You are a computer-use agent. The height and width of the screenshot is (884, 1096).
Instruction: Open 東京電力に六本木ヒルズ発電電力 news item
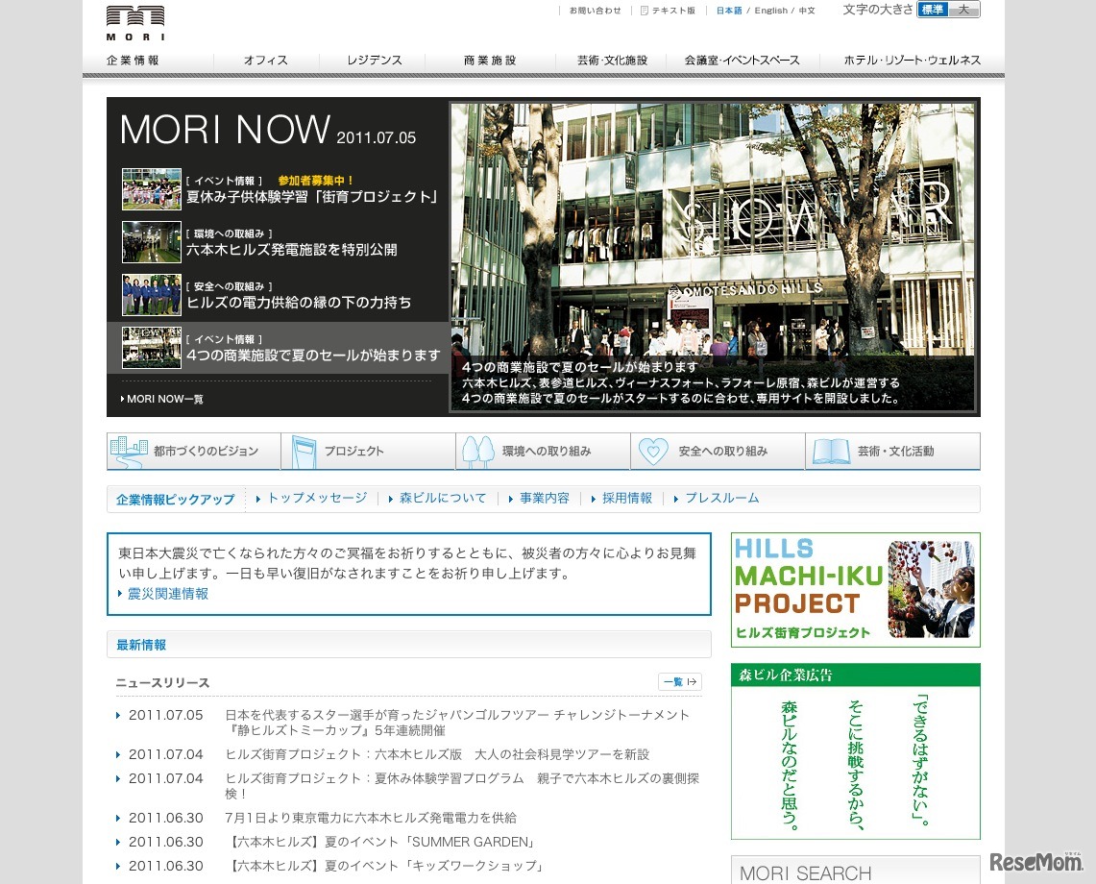coord(371,818)
